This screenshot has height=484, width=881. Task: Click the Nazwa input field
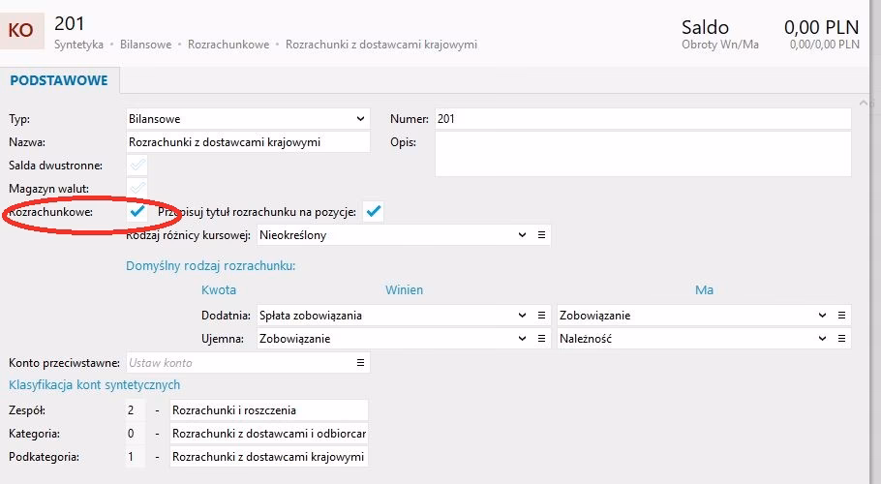[x=247, y=142]
